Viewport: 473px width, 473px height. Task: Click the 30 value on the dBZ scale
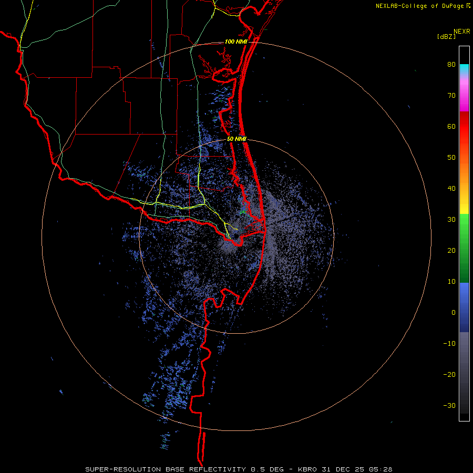[x=451, y=220]
